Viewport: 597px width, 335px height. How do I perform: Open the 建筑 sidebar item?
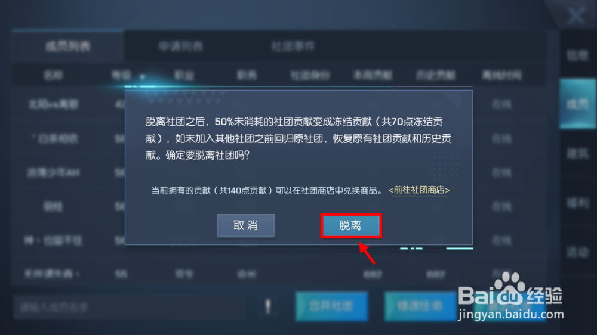pyautogui.click(x=577, y=154)
